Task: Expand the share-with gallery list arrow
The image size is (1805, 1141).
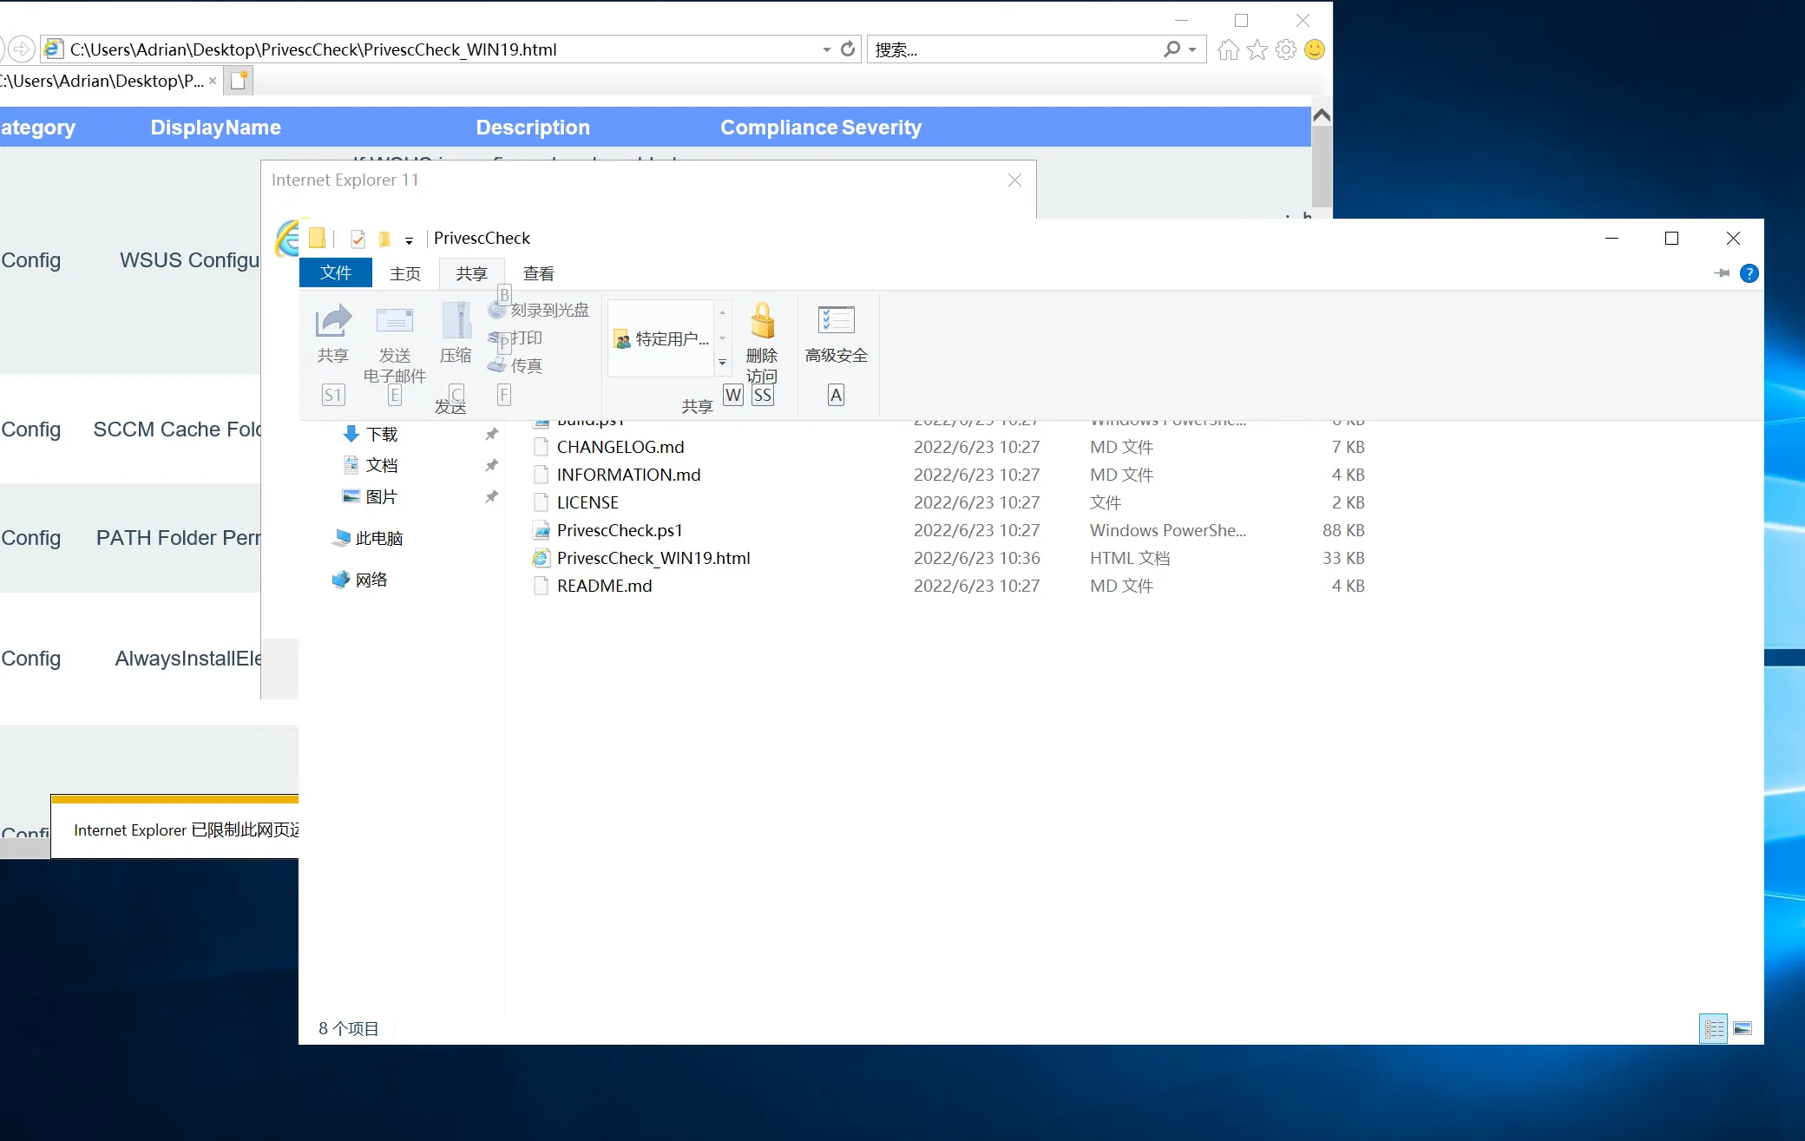Action: pyautogui.click(x=722, y=364)
